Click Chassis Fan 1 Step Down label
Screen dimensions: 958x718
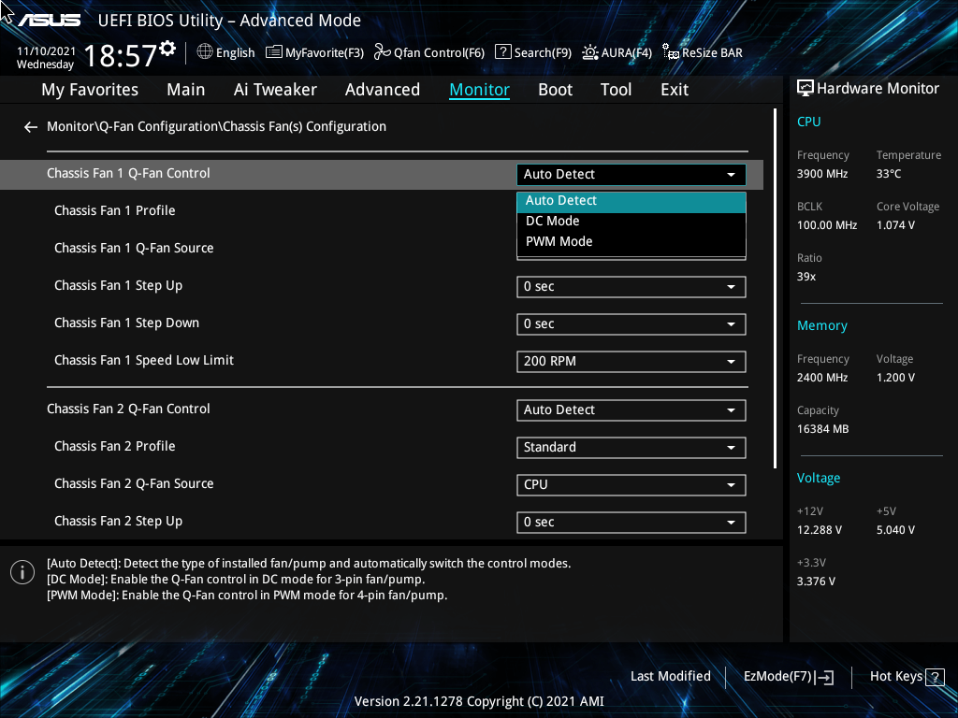click(126, 323)
